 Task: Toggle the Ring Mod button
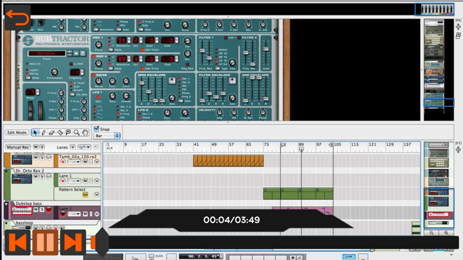pos(187,65)
